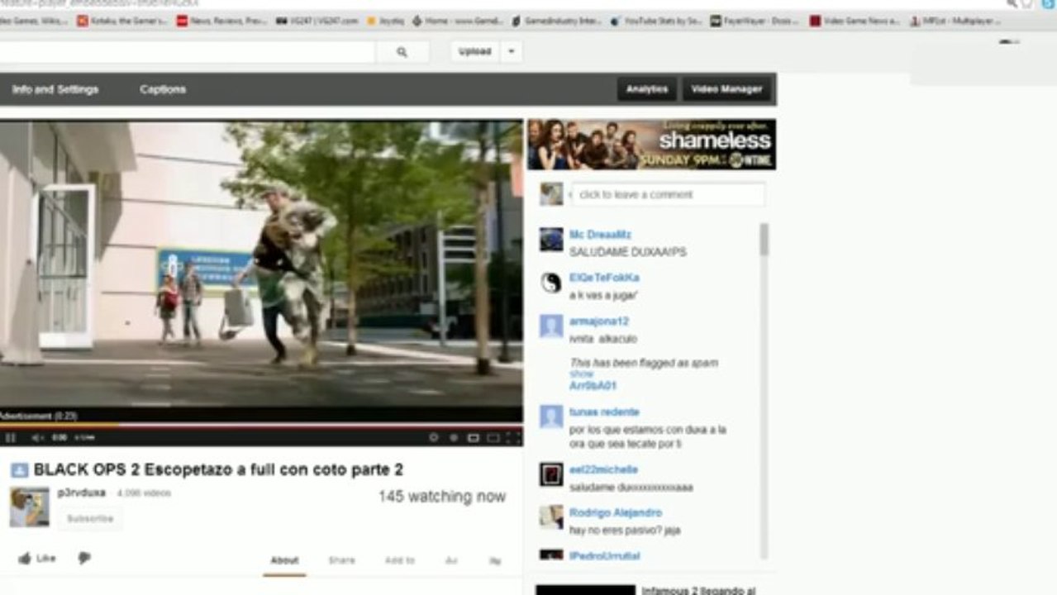
Task: Click the video progress bar
Action: (x=261, y=426)
